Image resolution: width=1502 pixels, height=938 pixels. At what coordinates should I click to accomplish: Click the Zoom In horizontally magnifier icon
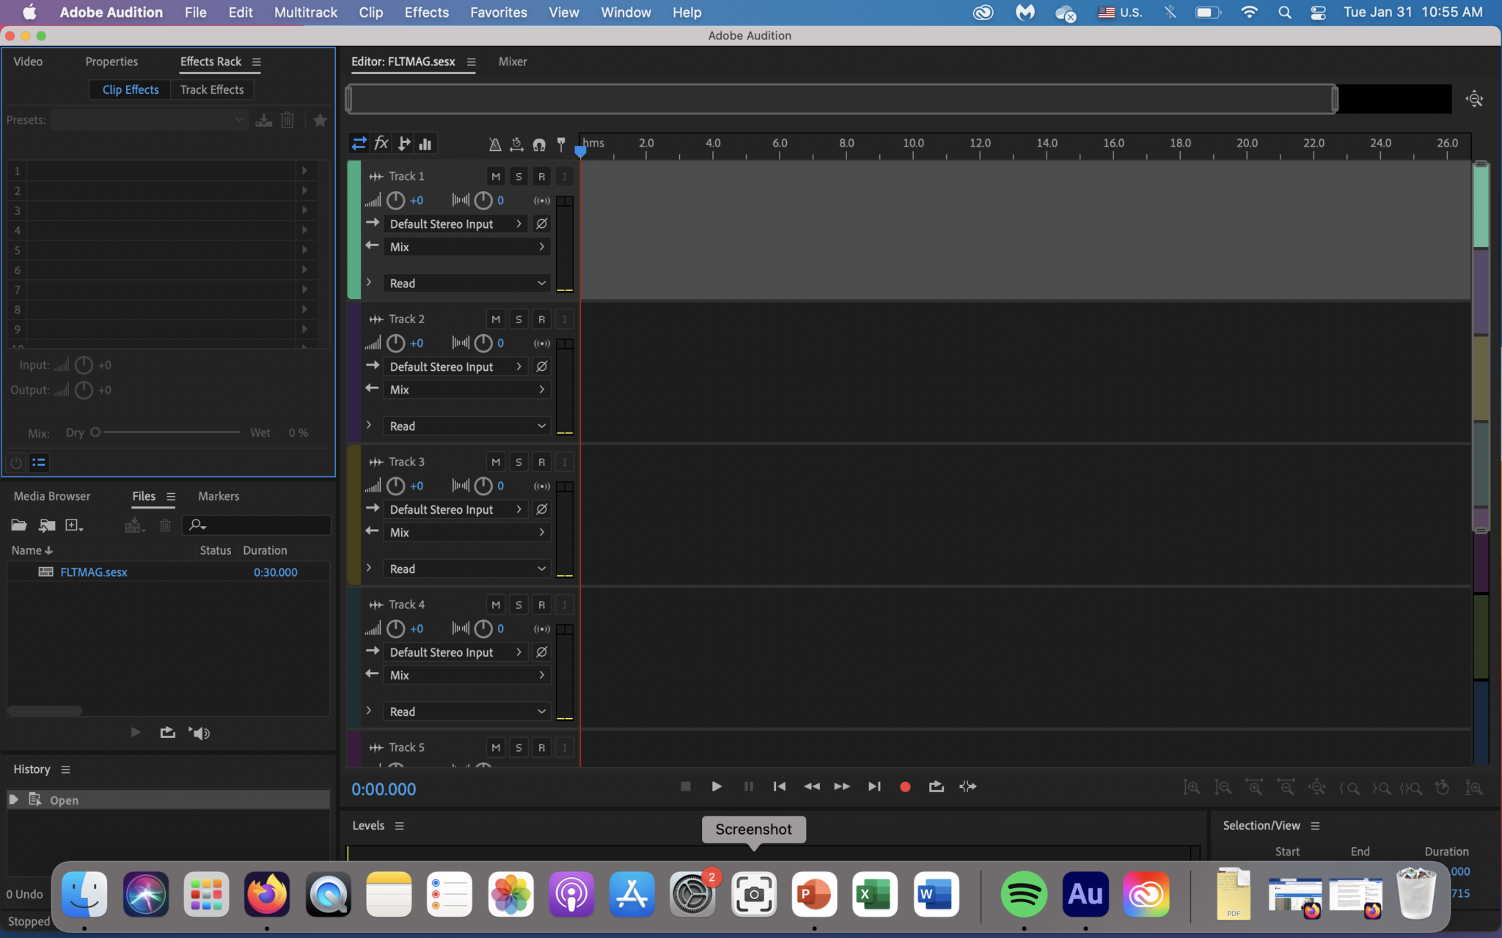tap(1256, 787)
